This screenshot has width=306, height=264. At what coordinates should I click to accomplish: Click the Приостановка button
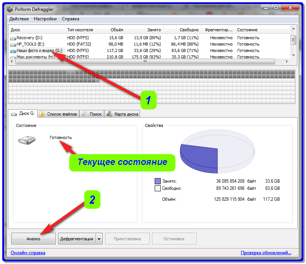click(127, 239)
